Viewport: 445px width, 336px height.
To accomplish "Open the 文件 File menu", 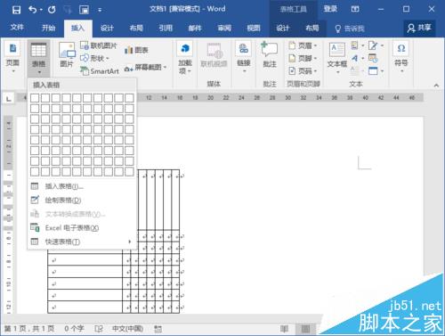I will (x=17, y=28).
